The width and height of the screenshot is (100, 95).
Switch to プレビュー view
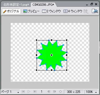tap(31, 11)
